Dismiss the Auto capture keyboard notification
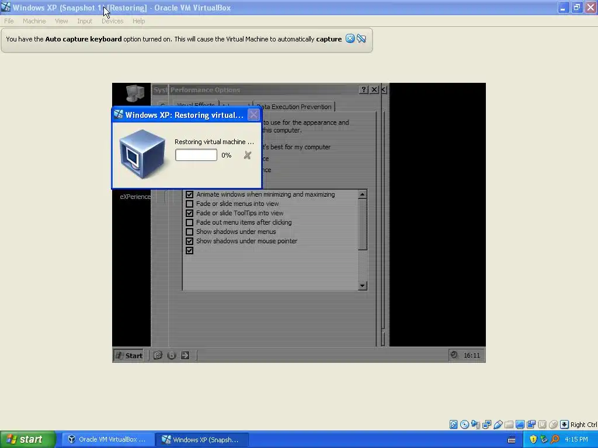The width and height of the screenshot is (598, 448). pos(350,38)
